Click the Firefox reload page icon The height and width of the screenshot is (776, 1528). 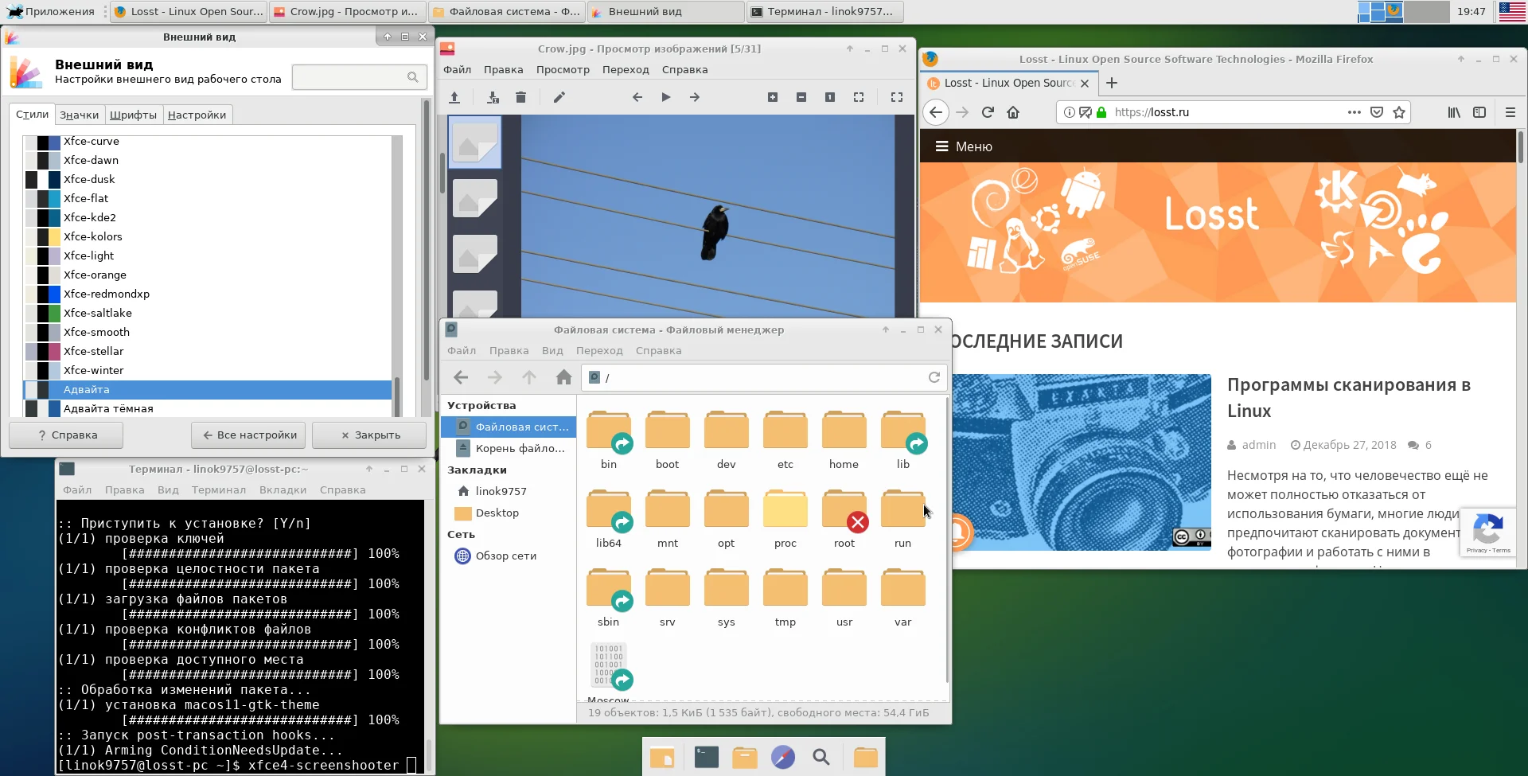pyautogui.click(x=988, y=112)
